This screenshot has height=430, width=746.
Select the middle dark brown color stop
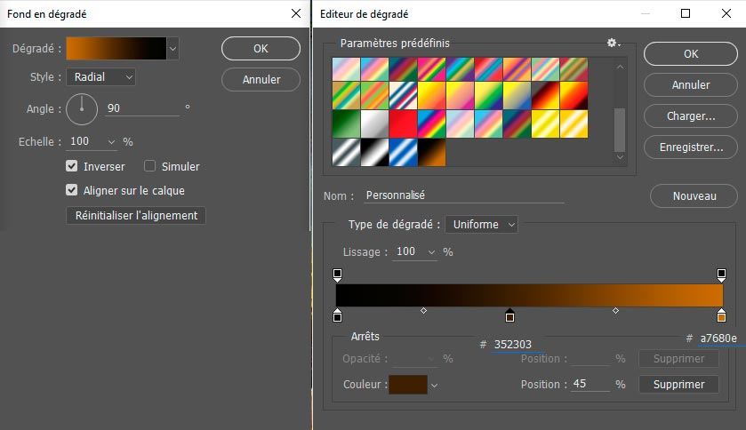click(x=509, y=315)
